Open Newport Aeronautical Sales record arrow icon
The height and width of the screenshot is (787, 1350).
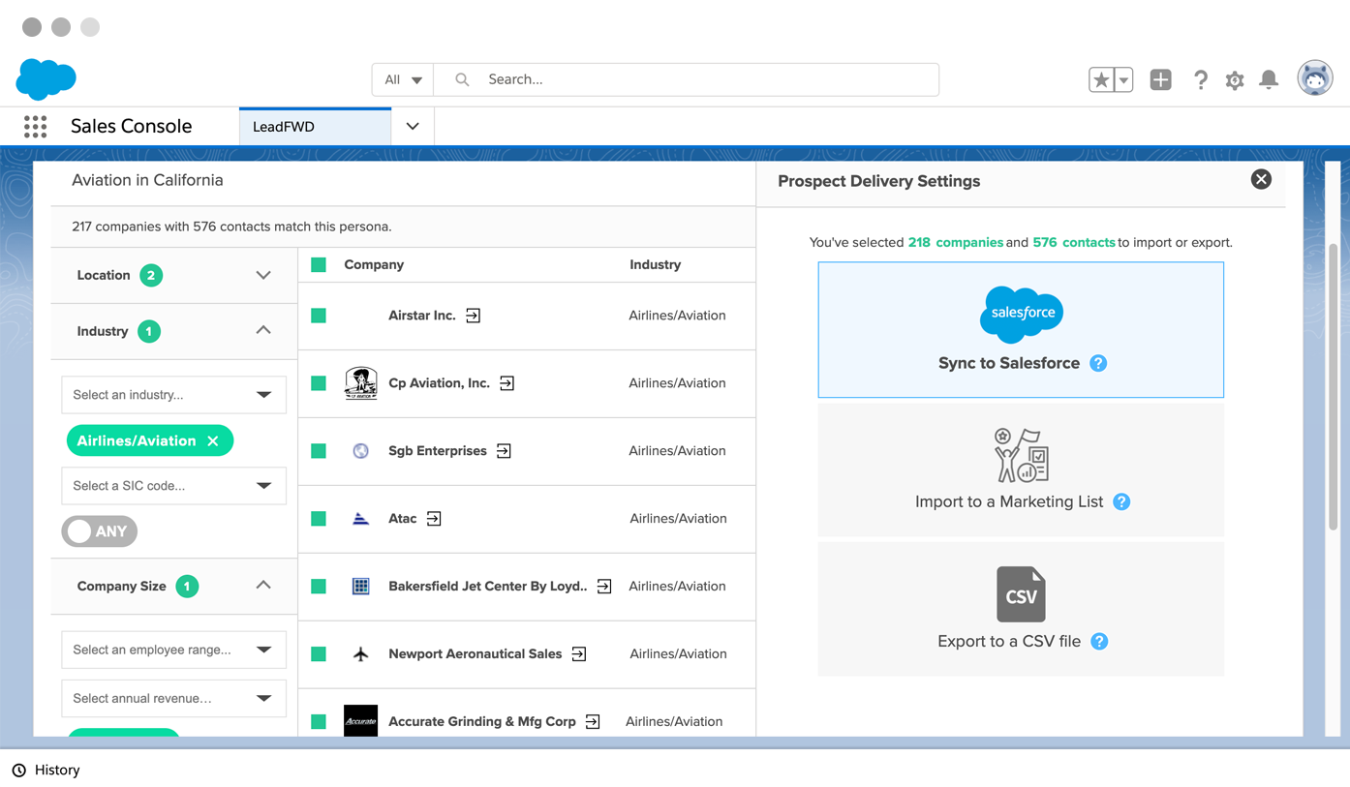[579, 654]
